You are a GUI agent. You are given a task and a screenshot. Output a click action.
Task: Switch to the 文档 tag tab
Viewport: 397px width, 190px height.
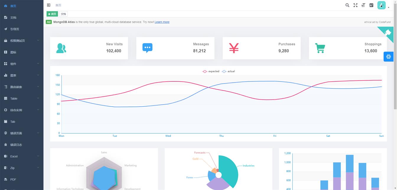coord(63,14)
